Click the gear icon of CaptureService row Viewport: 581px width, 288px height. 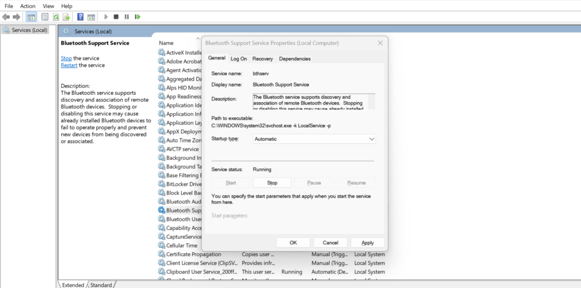pos(162,236)
